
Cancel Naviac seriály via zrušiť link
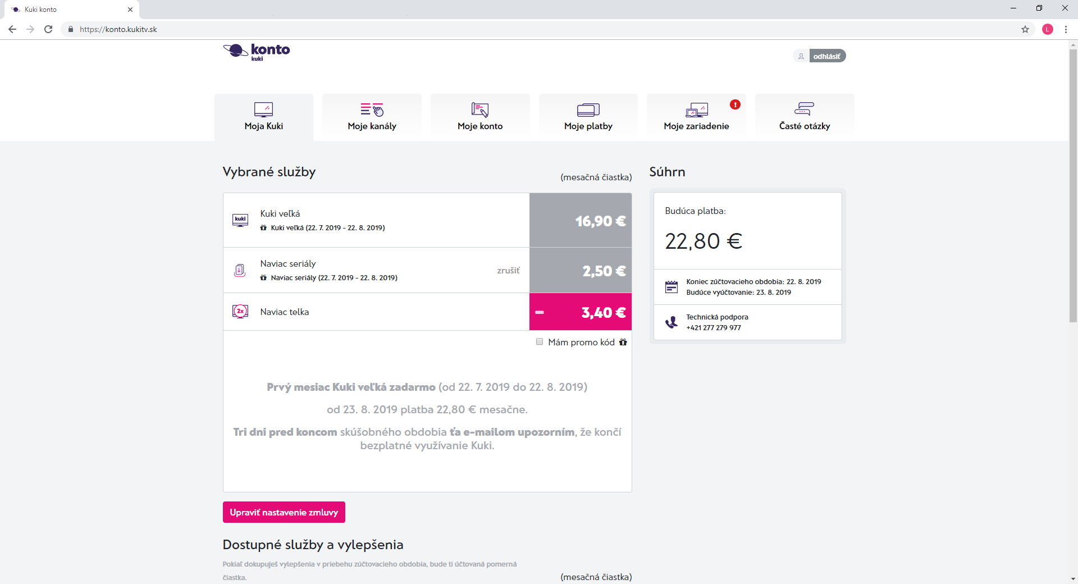click(508, 271)
